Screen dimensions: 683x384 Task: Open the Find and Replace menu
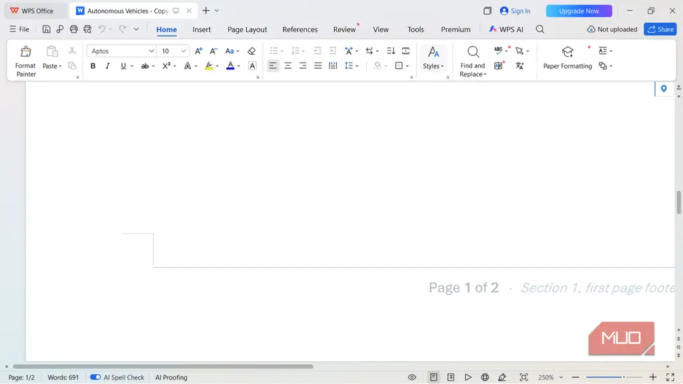tap(473, 61)
